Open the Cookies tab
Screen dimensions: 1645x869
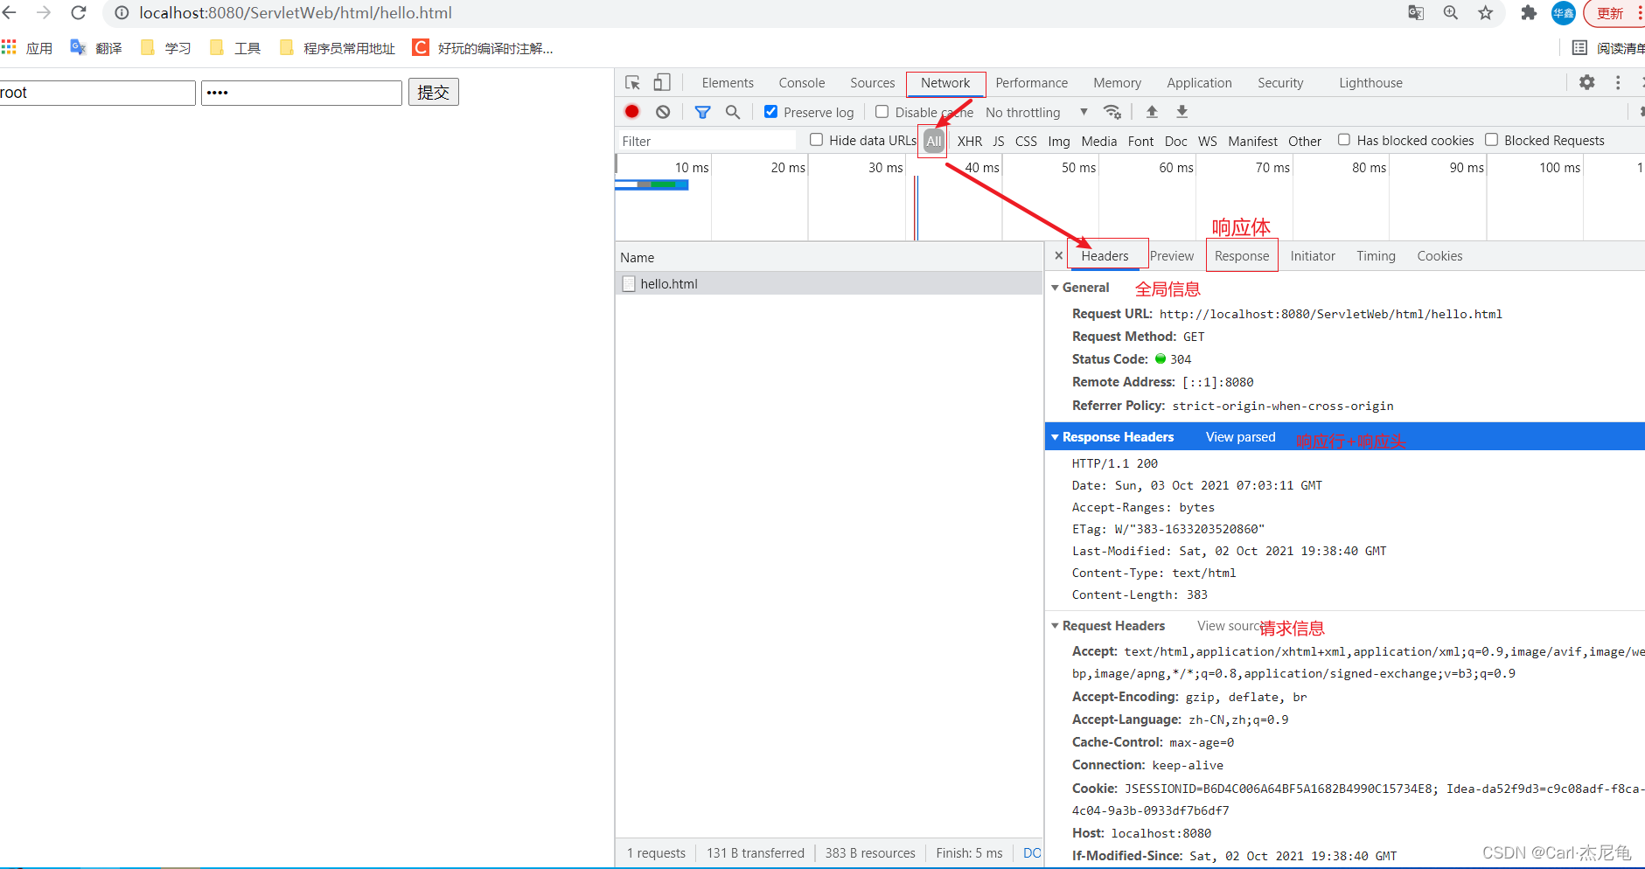(1439, 256)
